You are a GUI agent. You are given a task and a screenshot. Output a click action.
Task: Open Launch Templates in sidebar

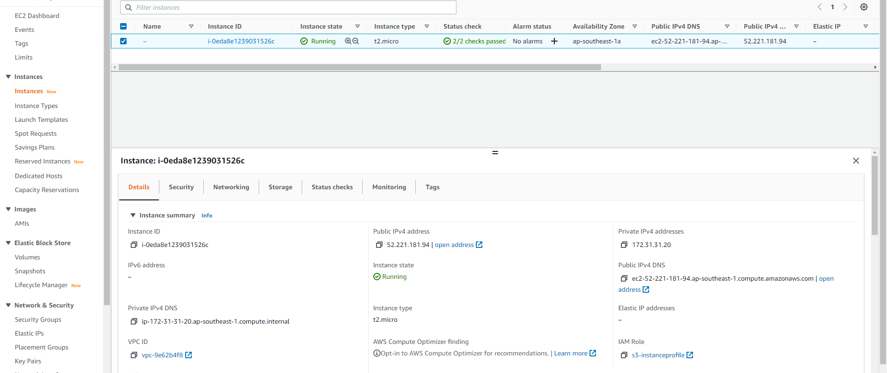pos(41,120)
